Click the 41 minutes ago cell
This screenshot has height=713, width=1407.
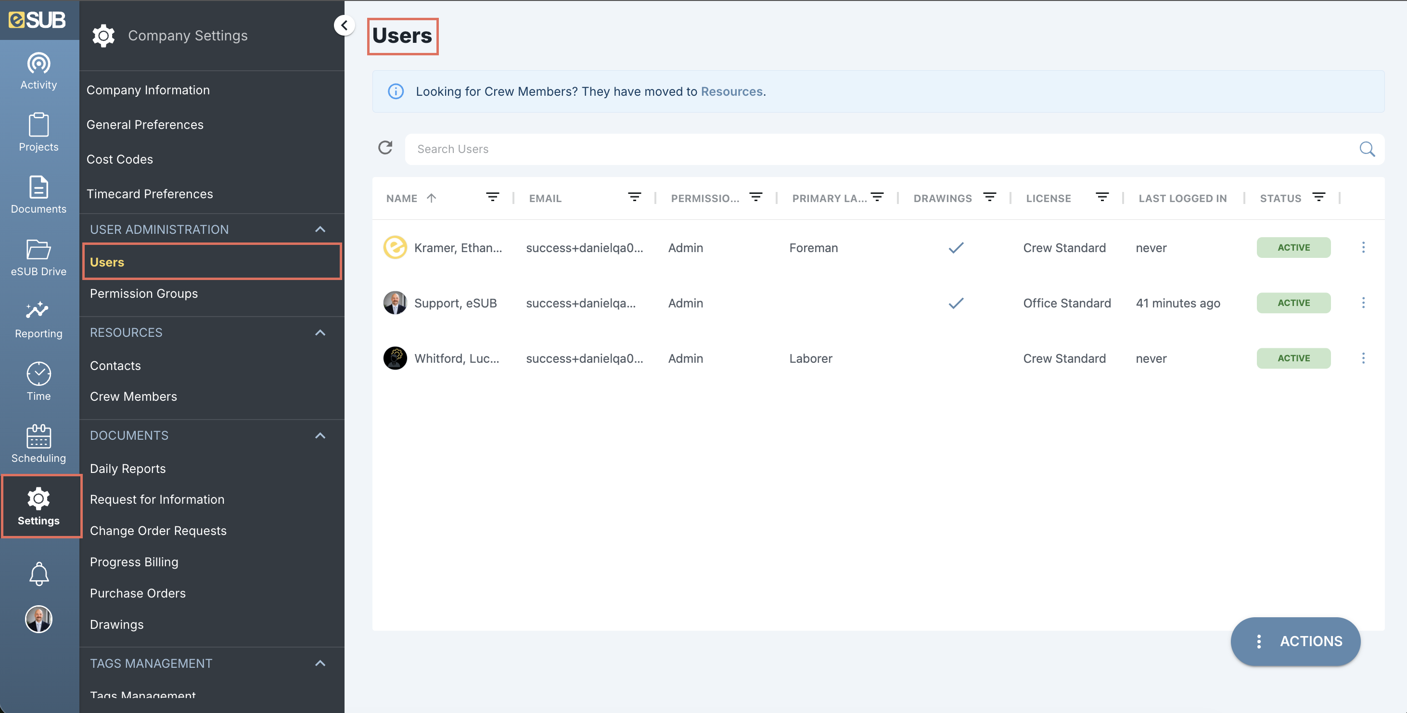(1178, 303)
